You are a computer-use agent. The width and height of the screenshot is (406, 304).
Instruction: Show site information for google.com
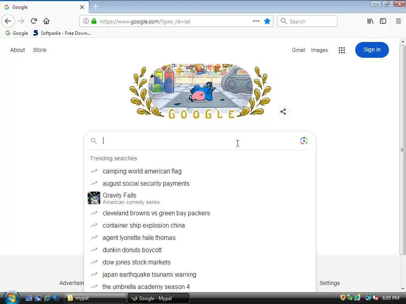pyautogui.click(x=86, y=21)
